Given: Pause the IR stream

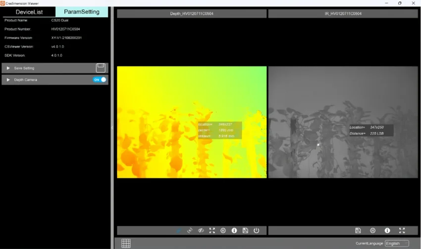Looking at the screenshot, I should 372,231.
